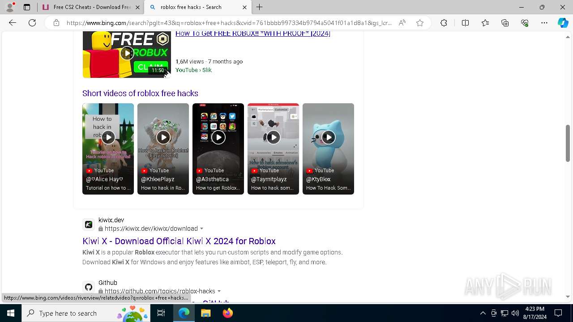573x322 pixels.
Task: Open clock showing 4:23 PM
Action: [534, 313]
